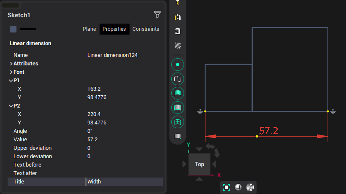Collapse the P1 coordinates group
The width and height of the screenshot is (346, 194).
(x=11, y=81)
